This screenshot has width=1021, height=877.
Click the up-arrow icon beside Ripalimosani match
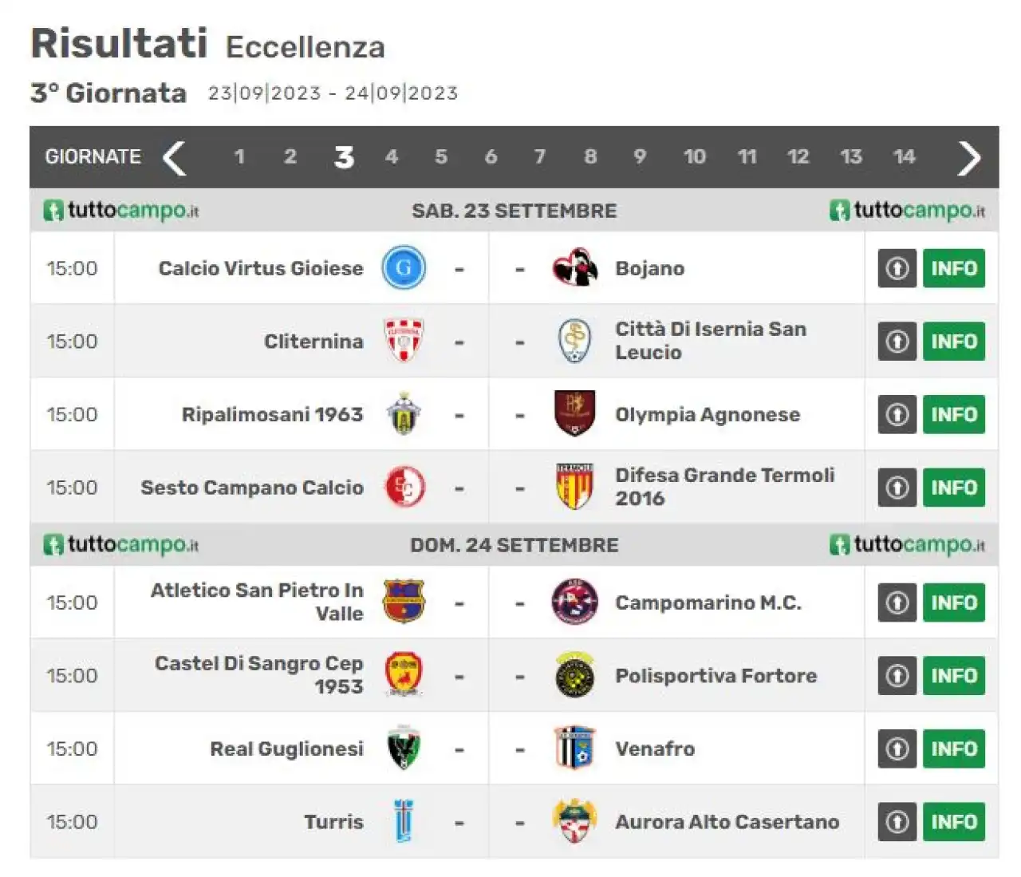tap(897, 414)
